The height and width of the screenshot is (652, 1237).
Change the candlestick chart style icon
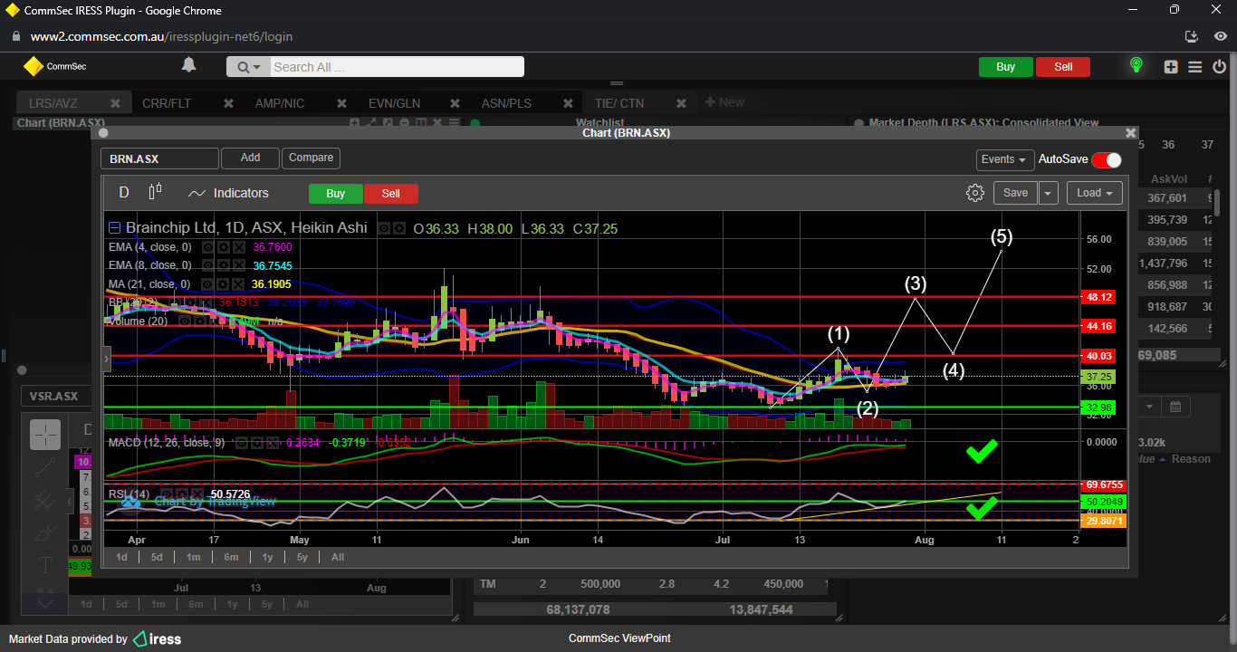tap(155, 192)
